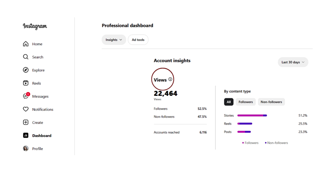The image size is (330, 173).
Task: Click the Instagram logo
Action: pyautogui.click(x=35, y=26)
